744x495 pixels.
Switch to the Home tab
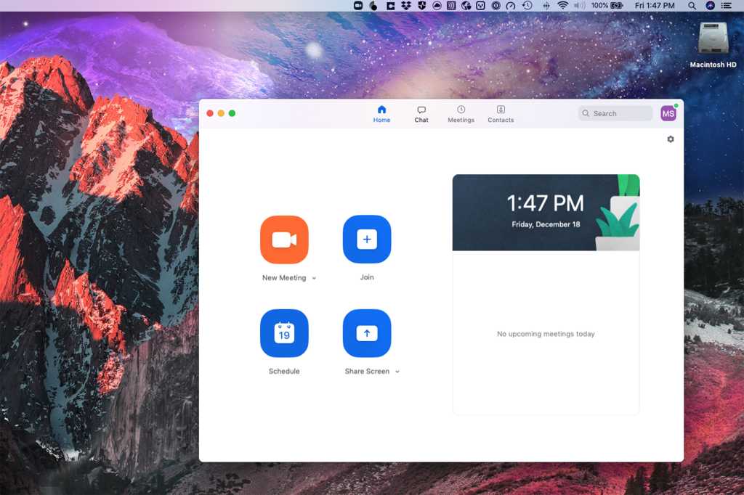pyautogui.click(x=381, y=114)
